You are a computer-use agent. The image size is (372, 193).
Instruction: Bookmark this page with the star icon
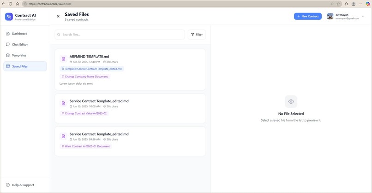tap(338, 4)
